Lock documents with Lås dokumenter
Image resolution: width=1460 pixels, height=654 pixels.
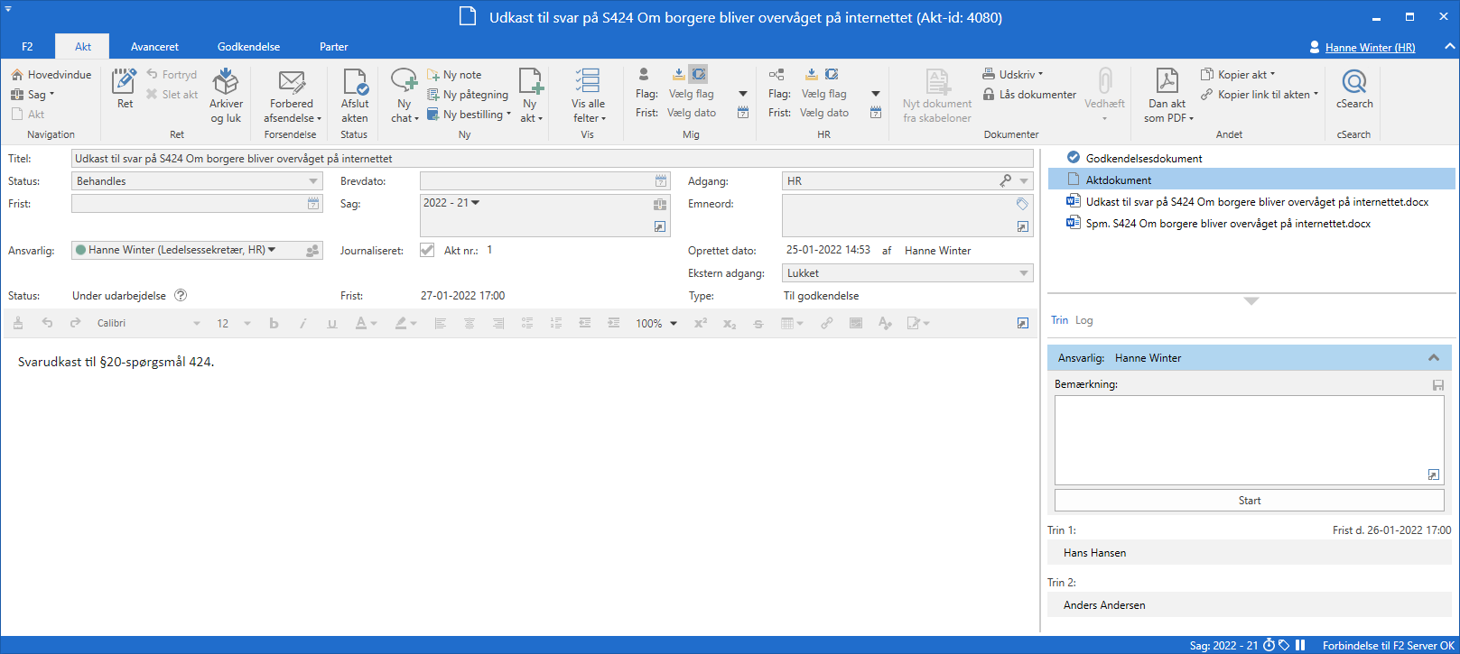pos(1029,95)
